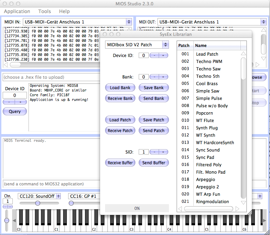The width and height of the screenshot is (270, 235).
Task: Click the CC120 SoundOff slider handle
Action: point(38,203)
